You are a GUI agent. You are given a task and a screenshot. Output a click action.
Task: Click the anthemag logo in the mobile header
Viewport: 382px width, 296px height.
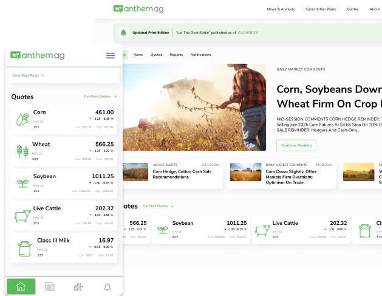(x=37, y=55)
